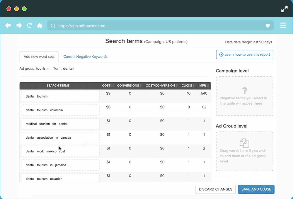Sort the table by Conversions
This screenshot has height=199, width=293.
click(130, 86)
